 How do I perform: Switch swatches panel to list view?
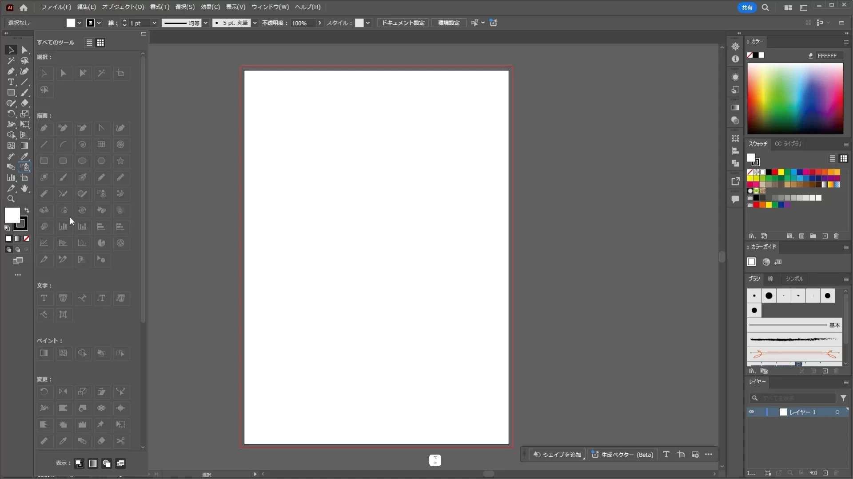tap(833, 159)
